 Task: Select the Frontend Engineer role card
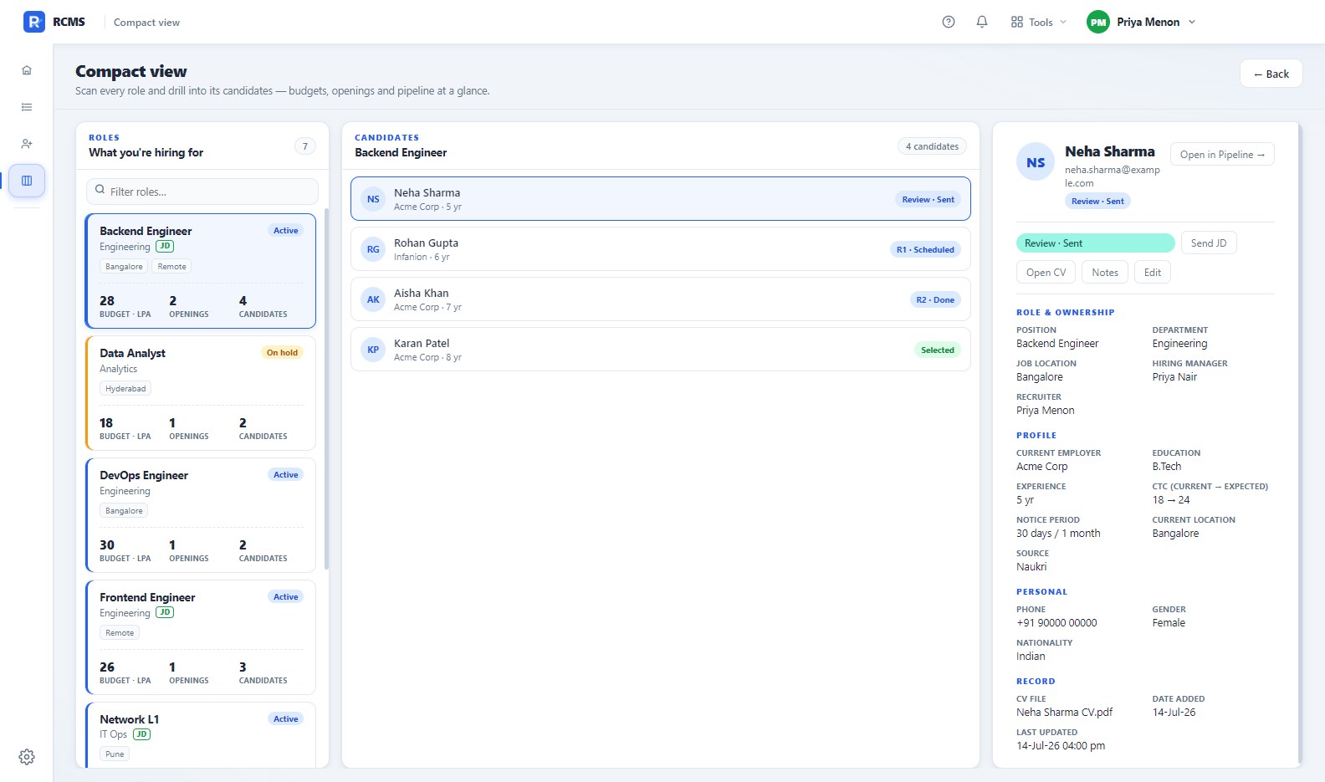pos(201,637)
